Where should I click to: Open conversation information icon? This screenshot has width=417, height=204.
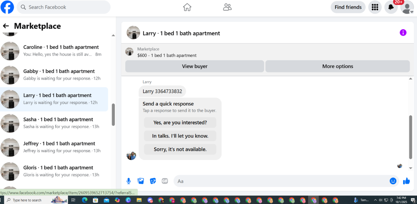point(403,32)
